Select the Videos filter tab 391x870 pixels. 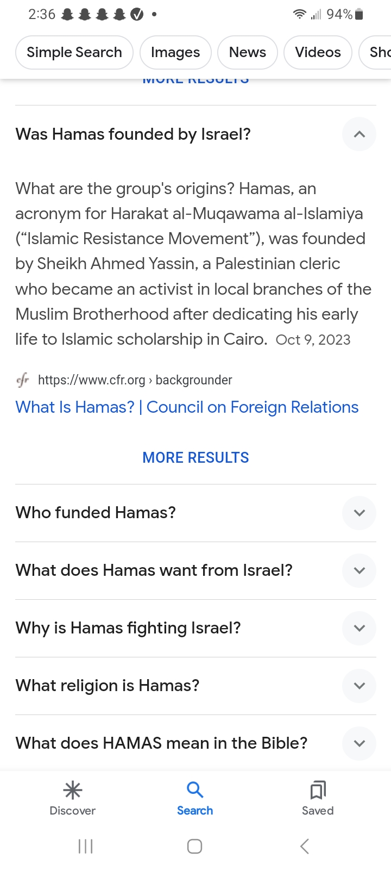coord(318,52)
